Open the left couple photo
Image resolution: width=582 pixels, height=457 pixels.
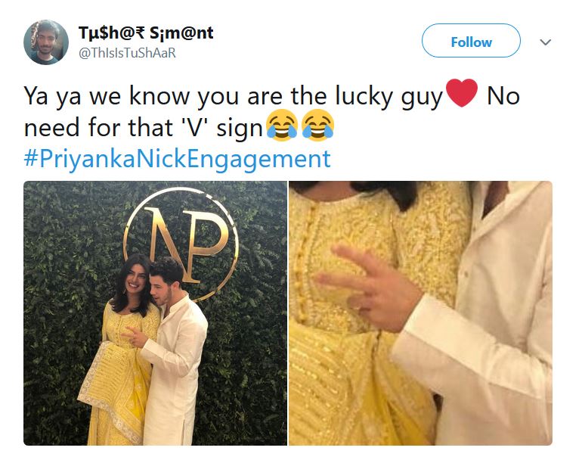click(155, 312)
